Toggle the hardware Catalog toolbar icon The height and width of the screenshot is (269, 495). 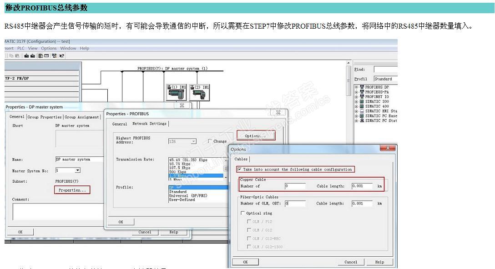[x=40, y=56]
